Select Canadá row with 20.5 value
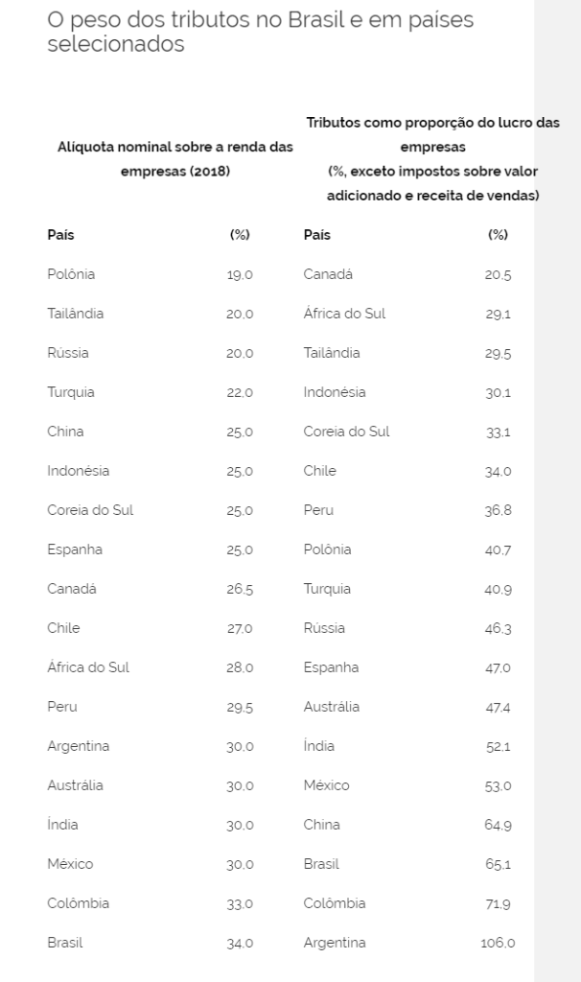This screenshot has width=581, height=982. [x=407, y=274]
